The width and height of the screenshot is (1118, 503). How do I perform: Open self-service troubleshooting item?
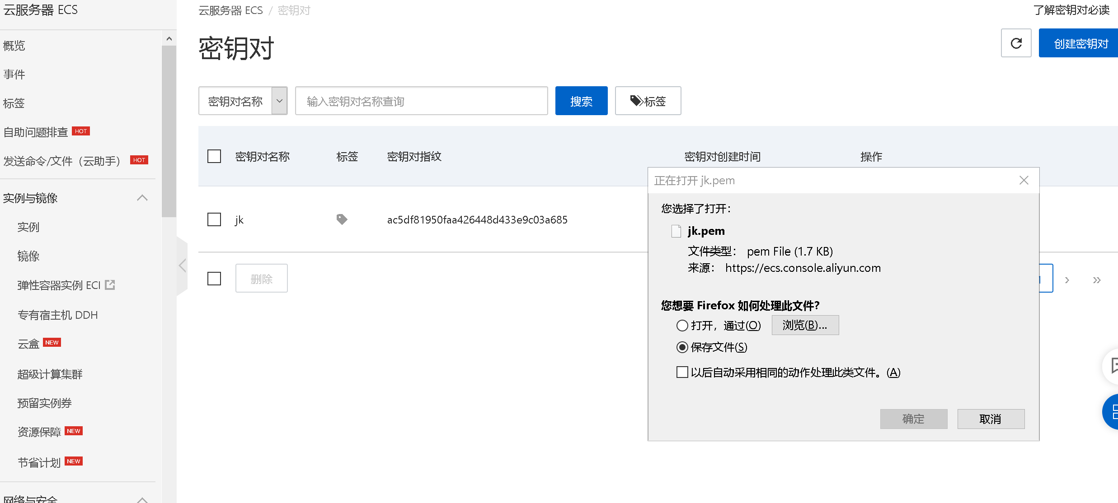click(x=35, y=132)
